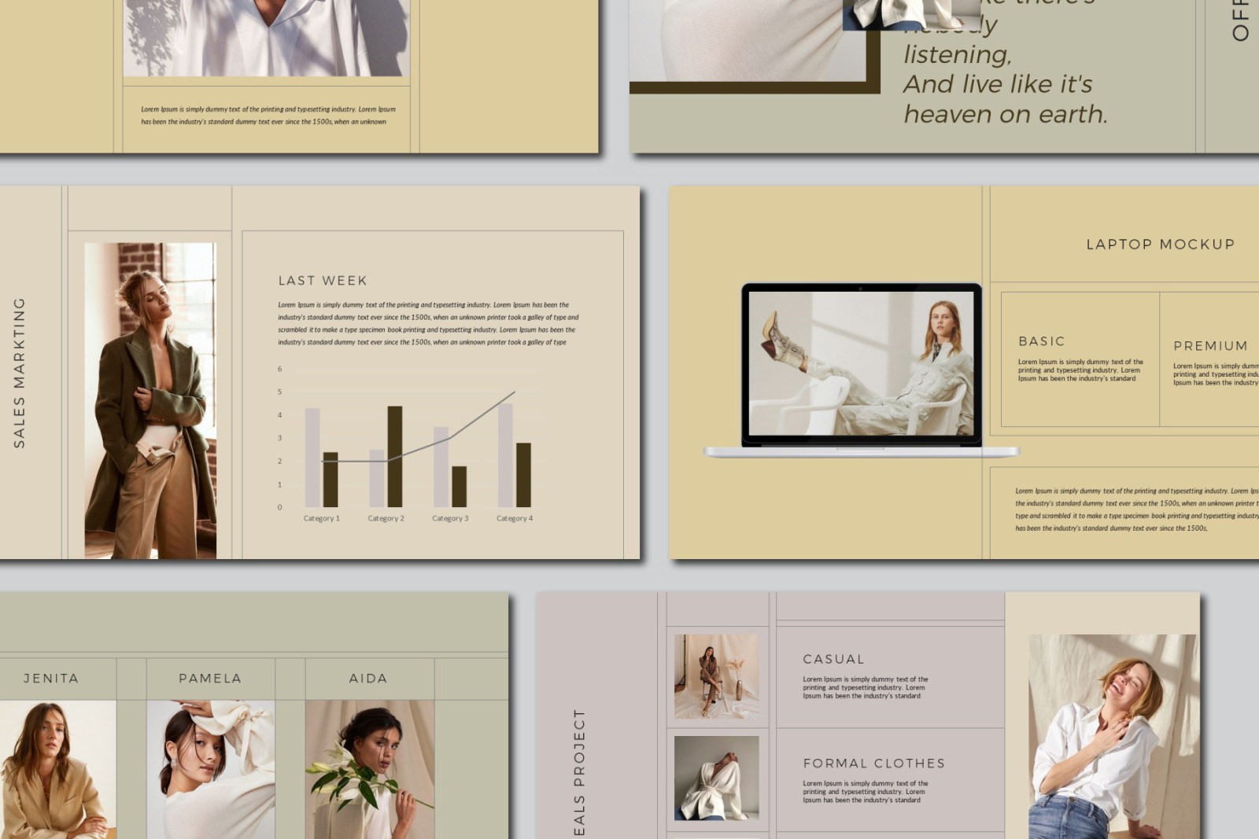Click the vertical SALES MARKTING title

click(x=20, y=373)
